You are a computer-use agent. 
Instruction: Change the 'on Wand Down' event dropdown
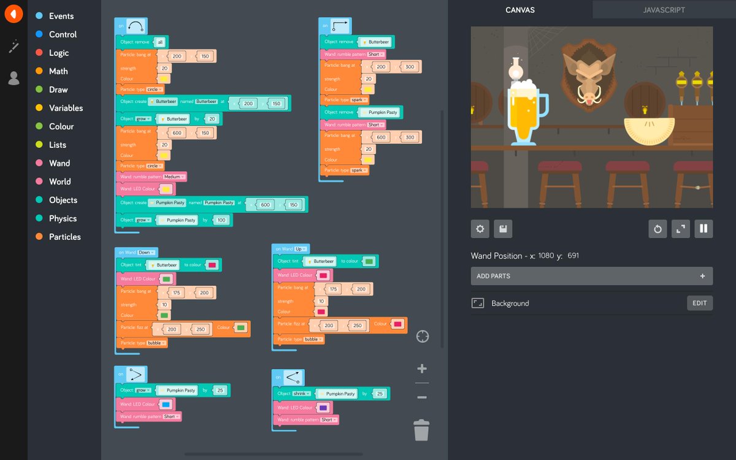(x=145, y=251)
